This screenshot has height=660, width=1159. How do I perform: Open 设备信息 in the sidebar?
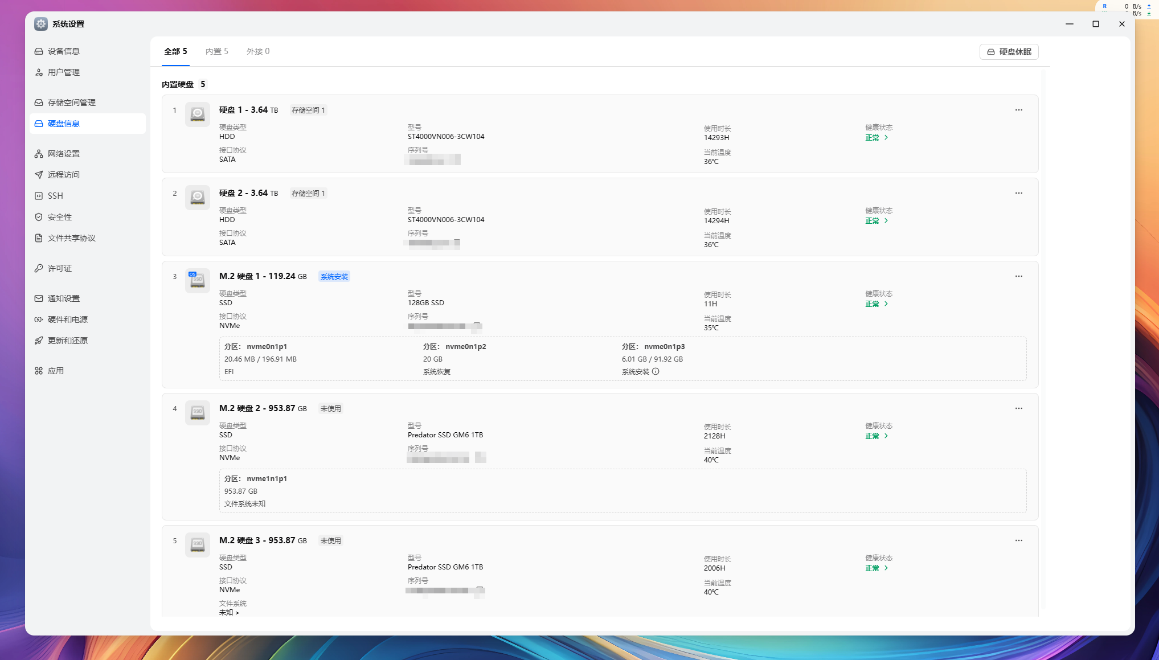[x=63, y=51]
